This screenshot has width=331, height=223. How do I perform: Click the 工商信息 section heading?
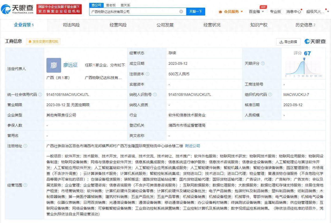point(14,41)
